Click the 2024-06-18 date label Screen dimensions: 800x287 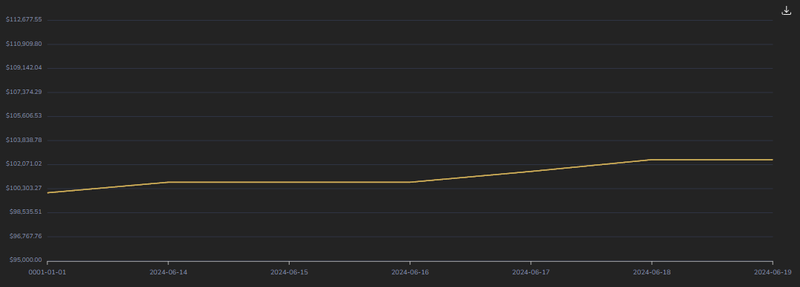pyautogui.click(x=652, y=272)
